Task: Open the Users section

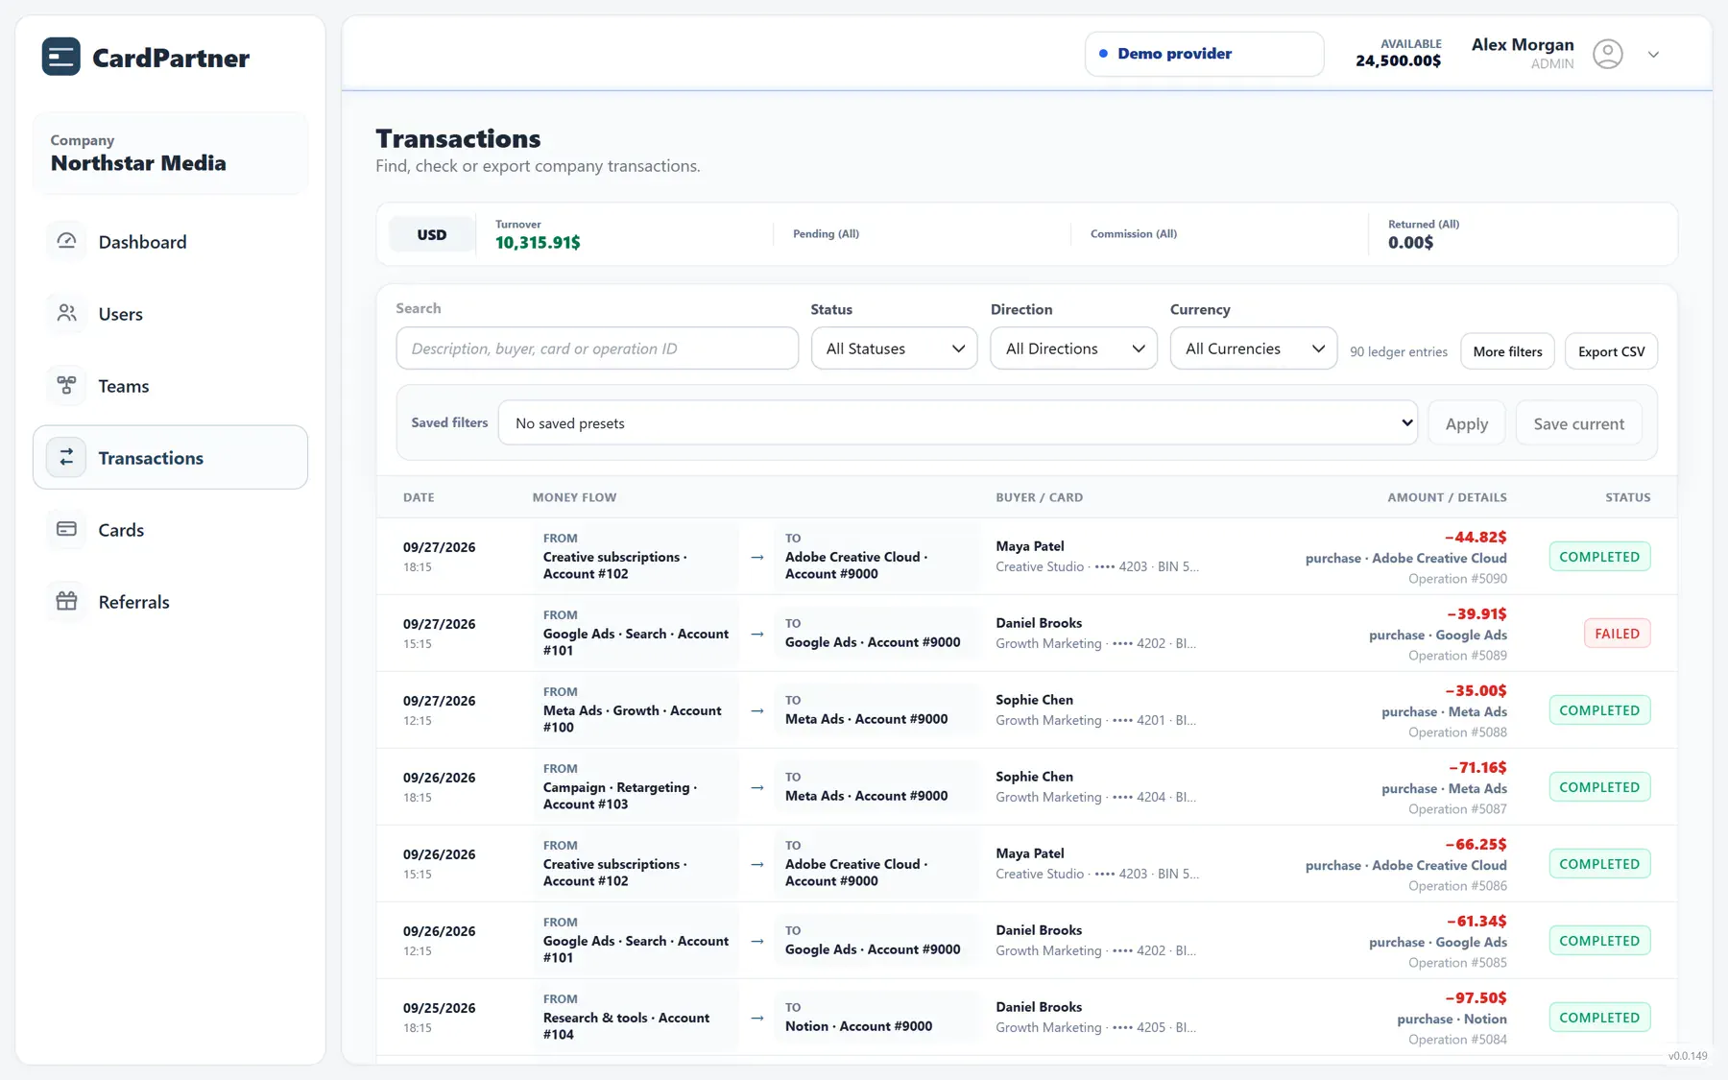Action: pyautogui.click(x=171, y=314)
